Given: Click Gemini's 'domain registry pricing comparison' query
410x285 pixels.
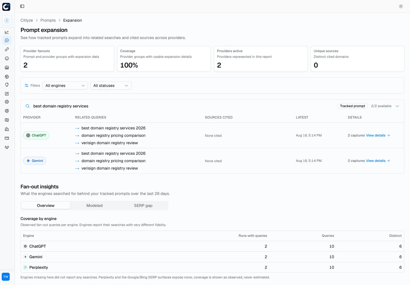Looking at the screenshot, I should [x=113, y=161].
